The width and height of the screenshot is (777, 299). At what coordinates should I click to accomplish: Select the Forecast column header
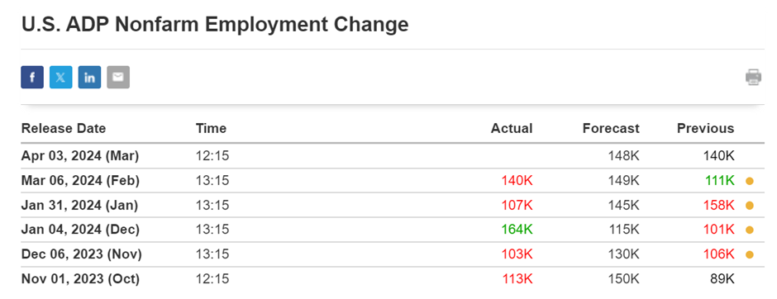click(611, 129)
